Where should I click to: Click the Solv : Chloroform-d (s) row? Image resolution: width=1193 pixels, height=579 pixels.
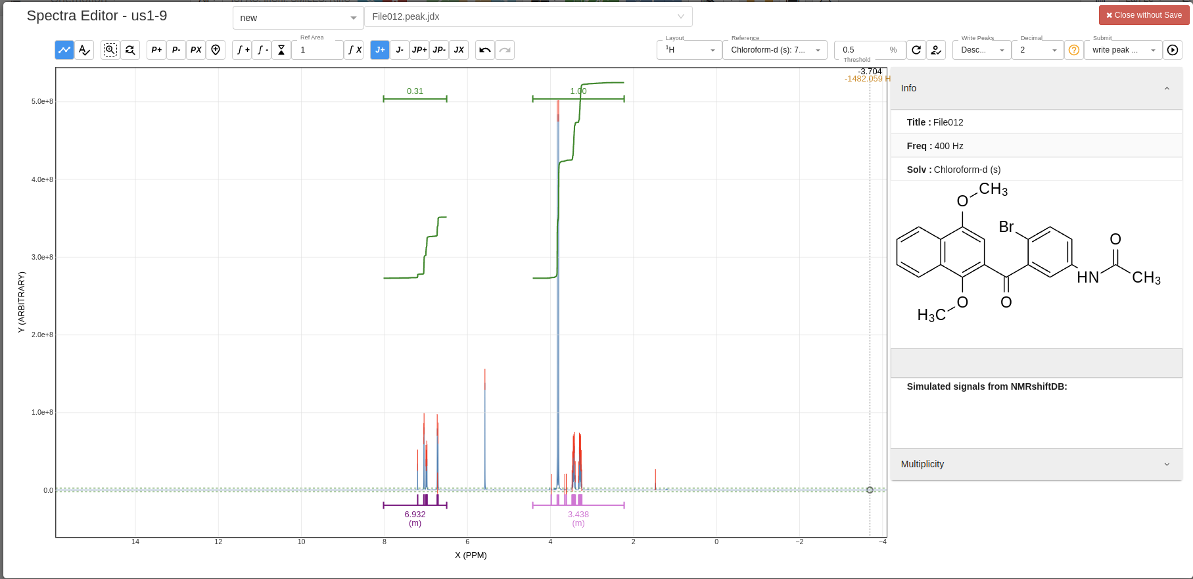point(1037,170)
